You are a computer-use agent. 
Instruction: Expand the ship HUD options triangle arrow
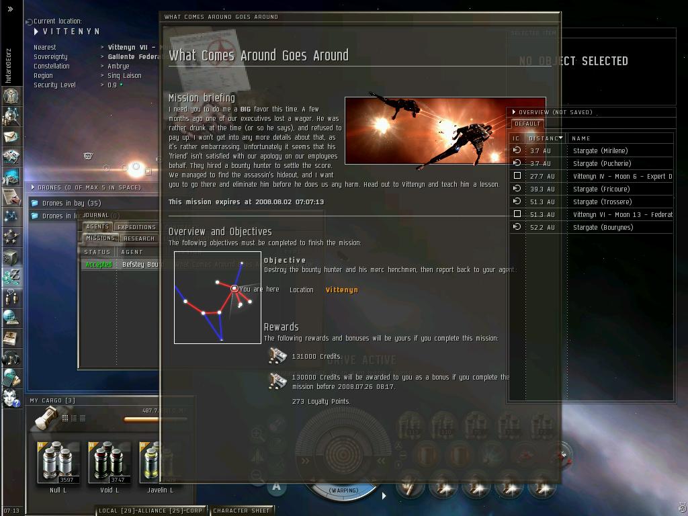(384, 496)
